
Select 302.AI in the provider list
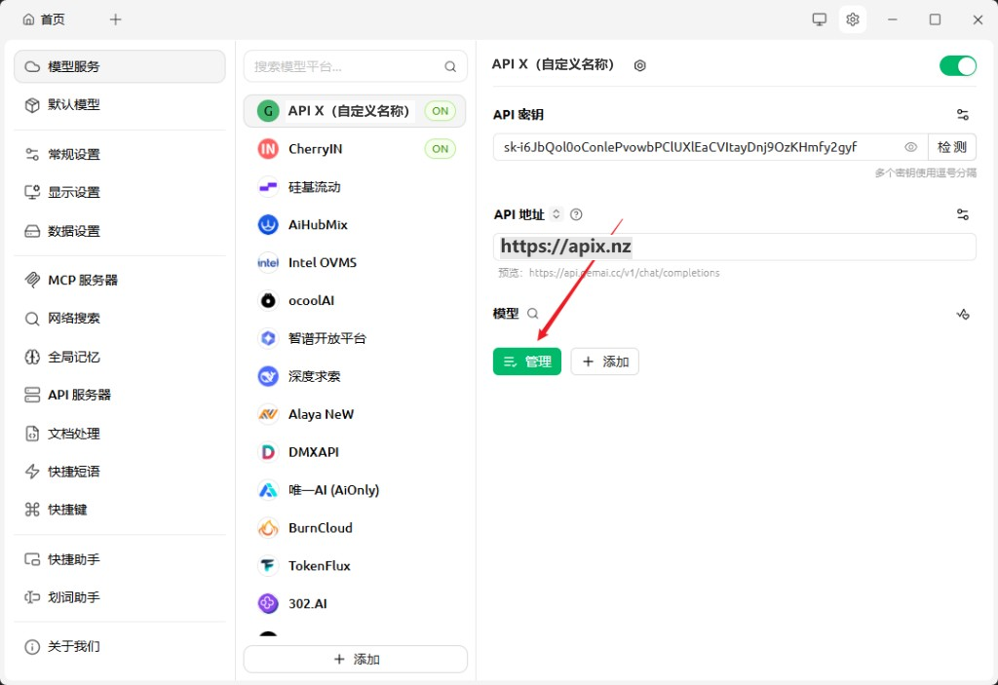pyautogui.click(x=355, y=603)
